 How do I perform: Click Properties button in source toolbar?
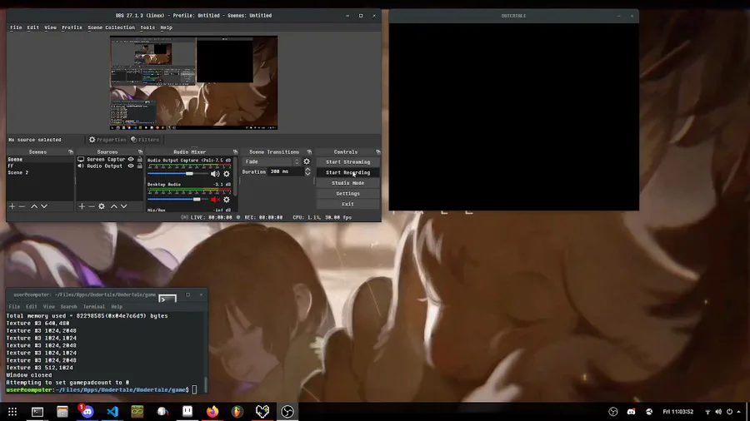click(107, 140)
